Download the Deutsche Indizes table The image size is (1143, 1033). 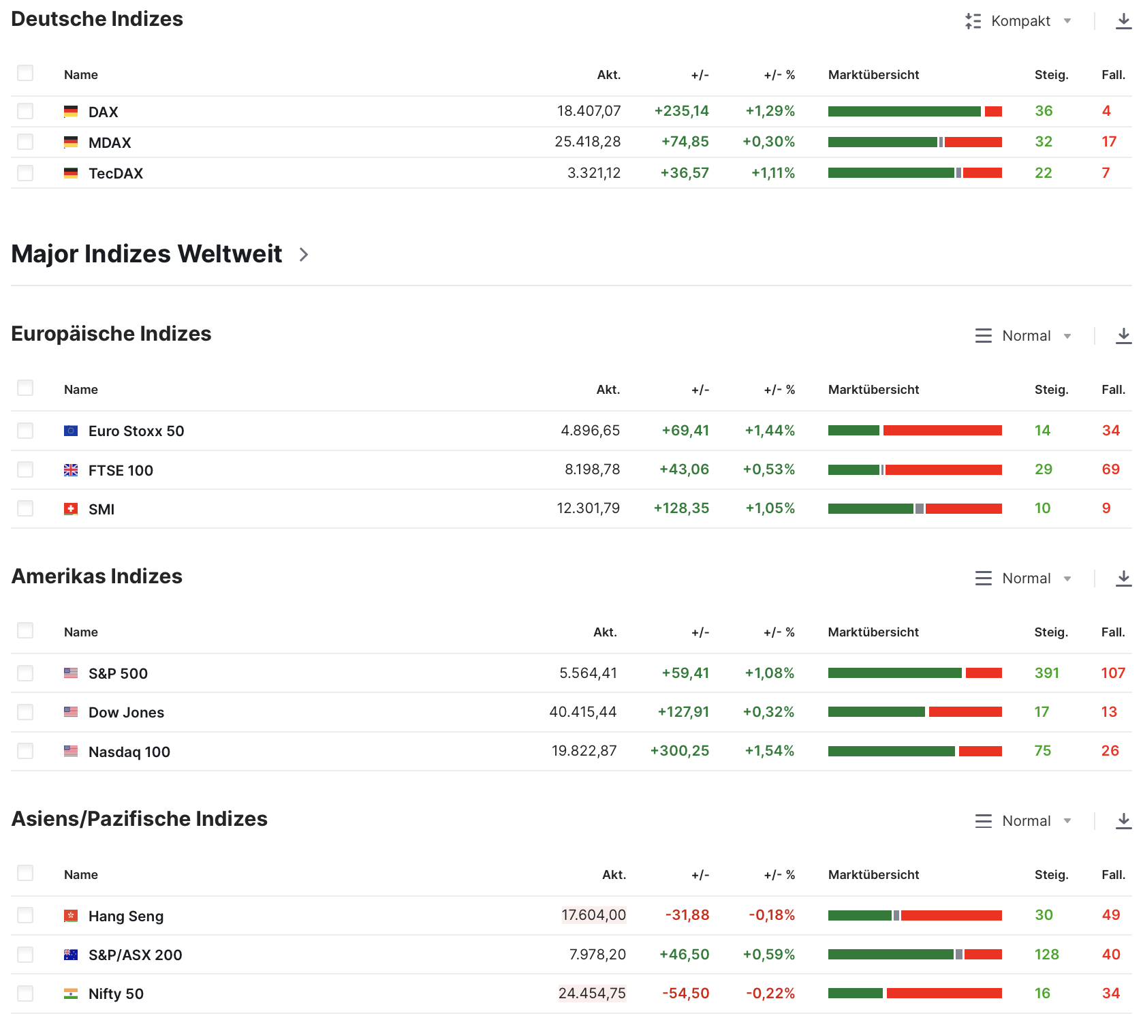coord(1123,21)
